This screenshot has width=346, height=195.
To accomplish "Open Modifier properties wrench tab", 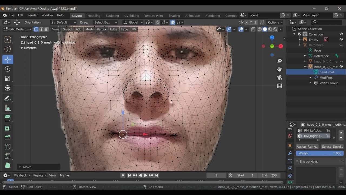I will point(290,153).
